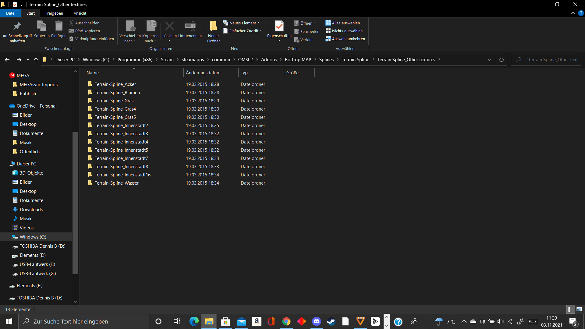Click the Umbenennen rename icon

190,27
